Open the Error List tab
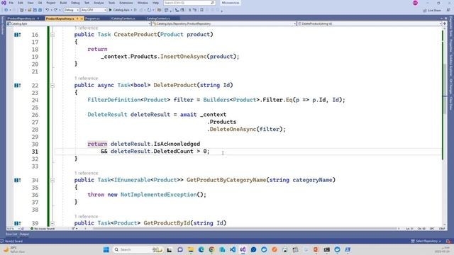454x255 pixels. (11, 234)
